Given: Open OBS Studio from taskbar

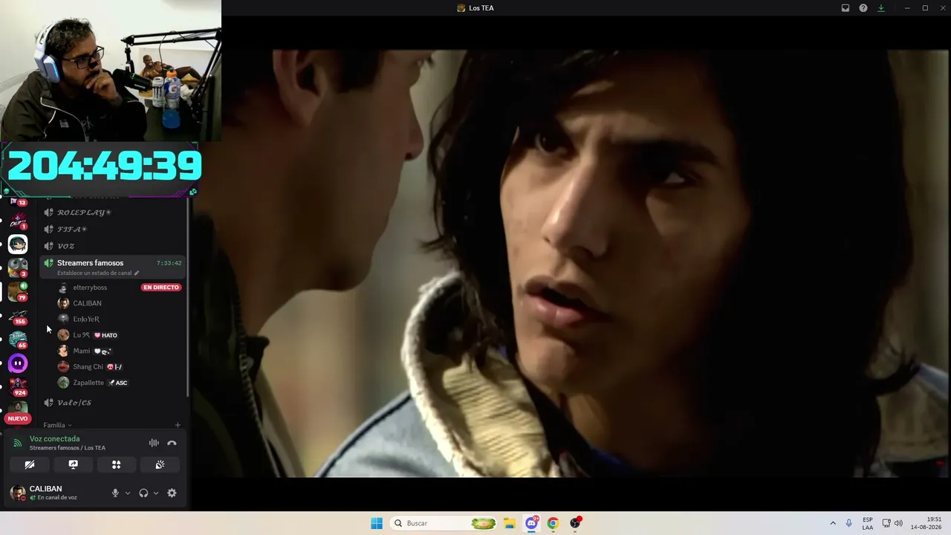Looking at the screenshot, I should (574, 523).
